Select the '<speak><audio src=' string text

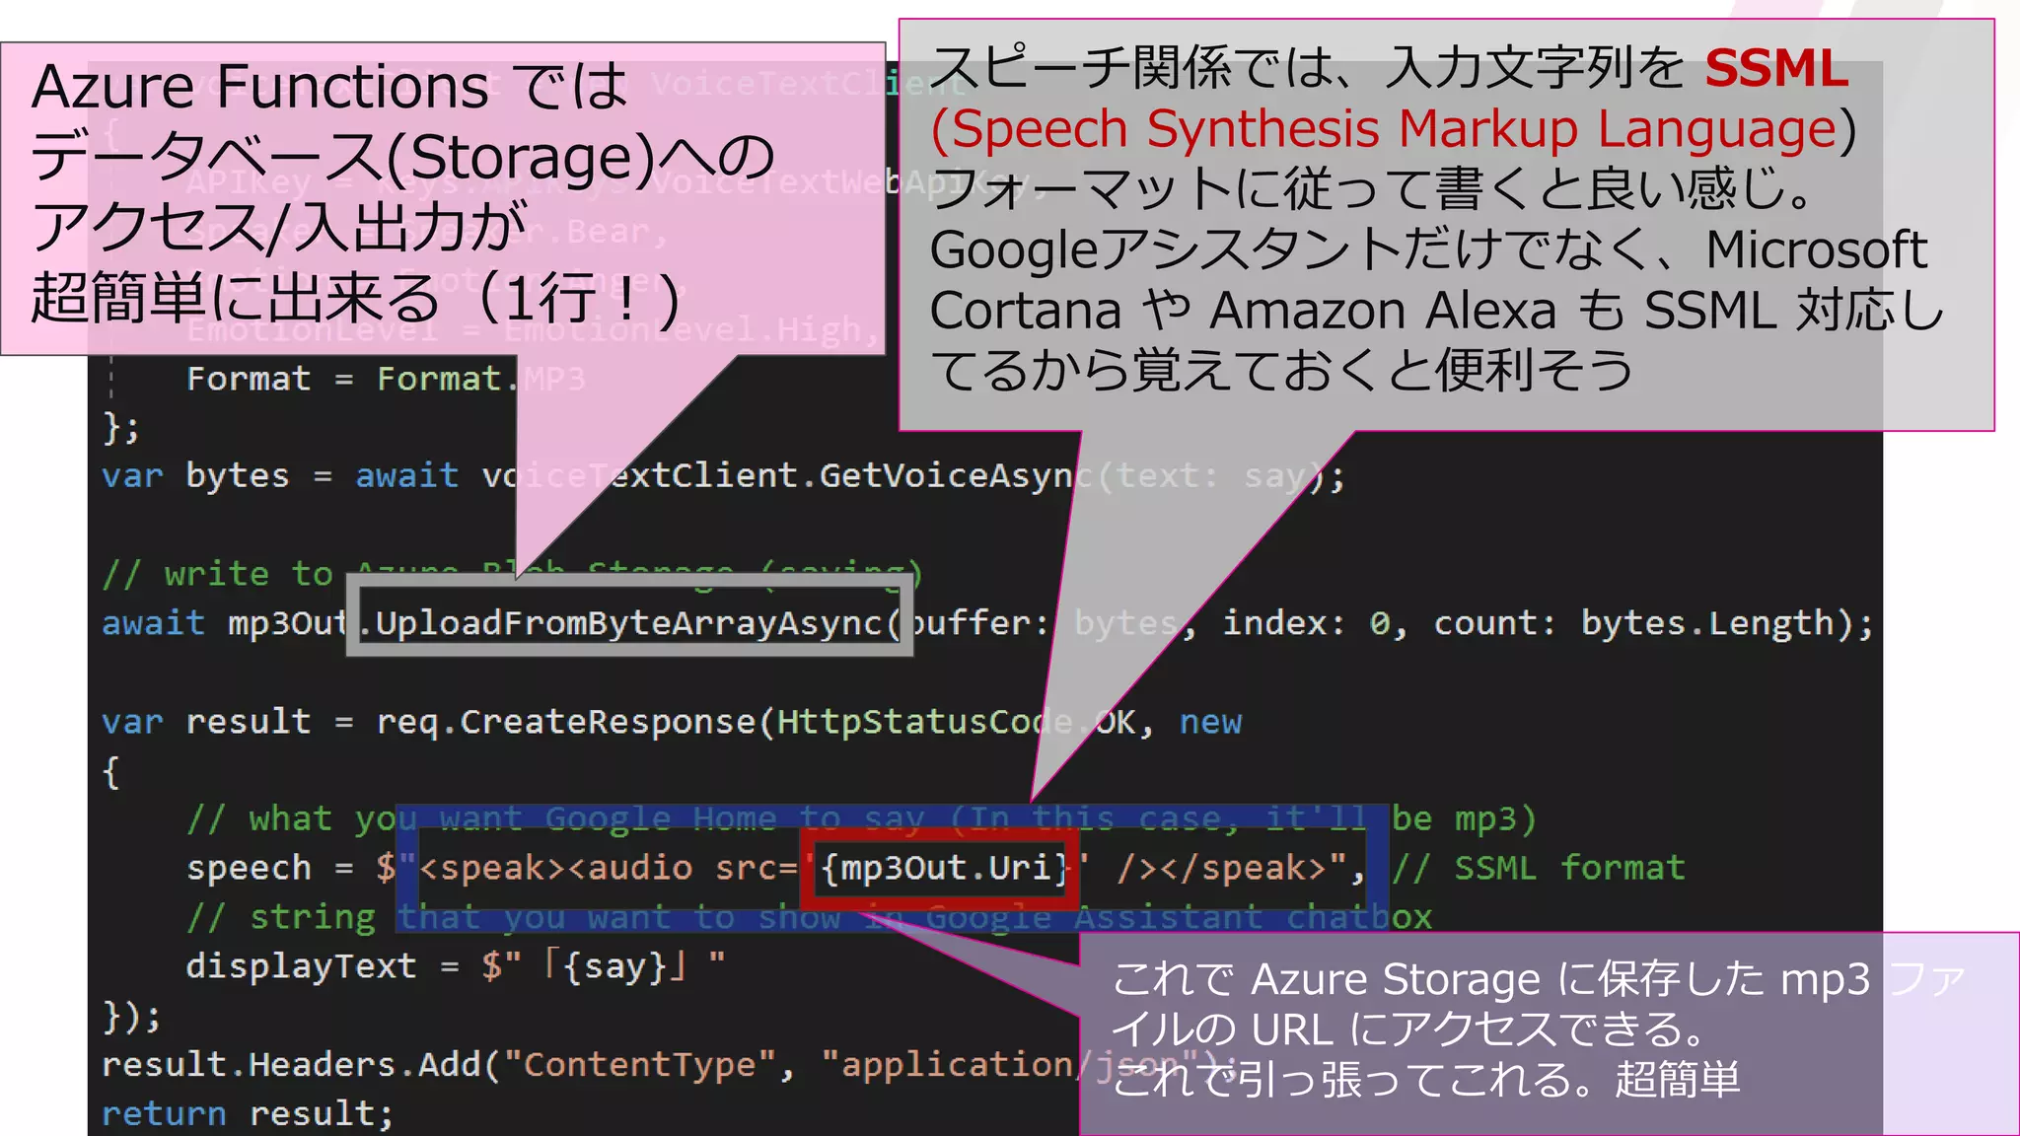point(609,868)
